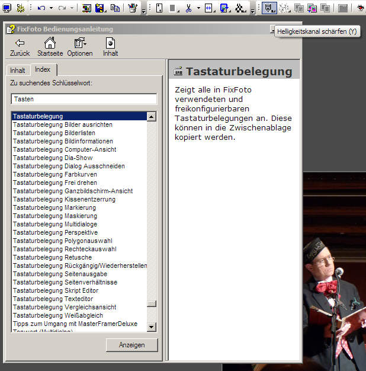Screen dimensions: 366x371
Task: Click the third gray layered pictures icon
Action: point(325,8)
